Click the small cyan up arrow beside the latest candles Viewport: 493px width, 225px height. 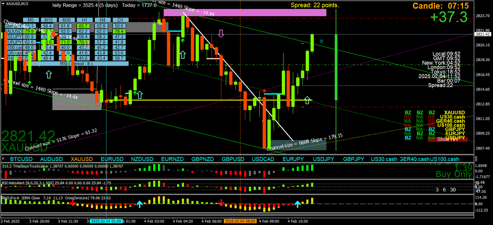click(321, 41)
